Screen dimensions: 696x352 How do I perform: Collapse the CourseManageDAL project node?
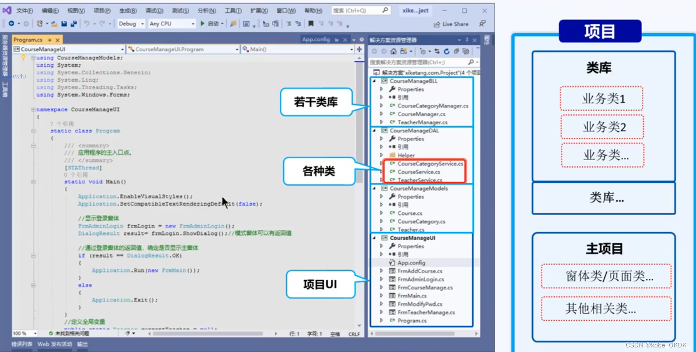pyautogui.click(x=374, y=131)
